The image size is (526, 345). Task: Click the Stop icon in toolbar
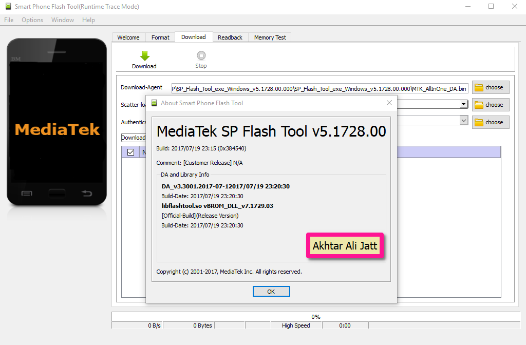click(201, 55)
